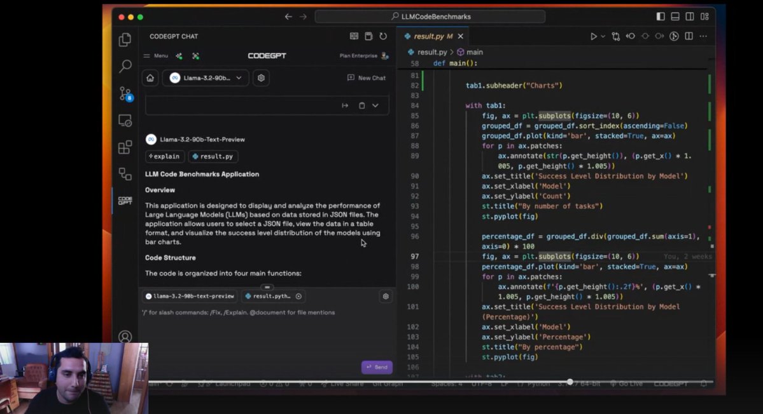763x414 pixels.
Task: Open the Llama-3.2-90b model dropdown
Action: click(206, 77)
